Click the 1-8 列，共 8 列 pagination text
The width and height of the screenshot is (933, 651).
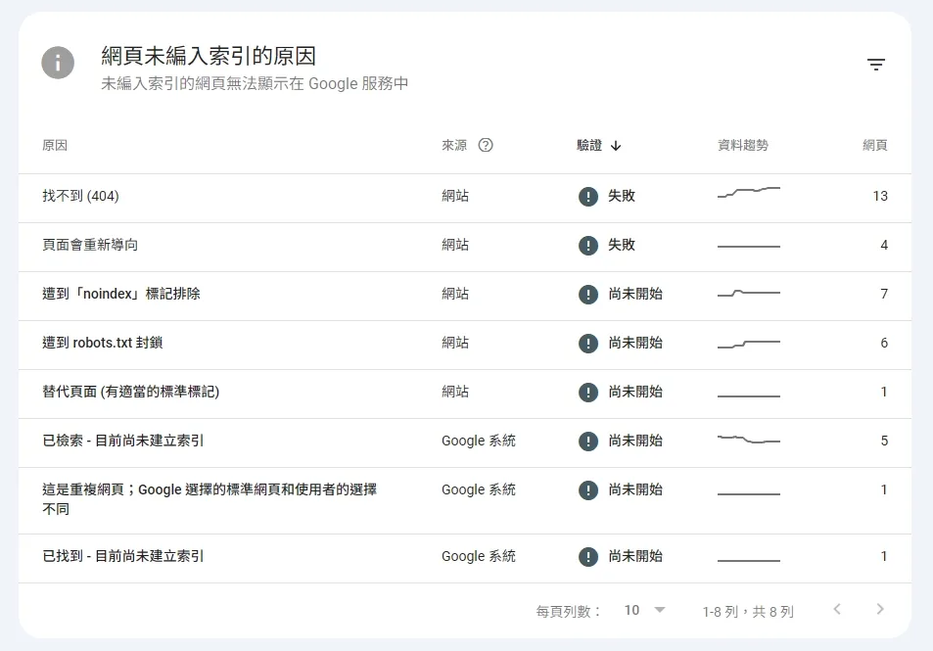(748, 612)
